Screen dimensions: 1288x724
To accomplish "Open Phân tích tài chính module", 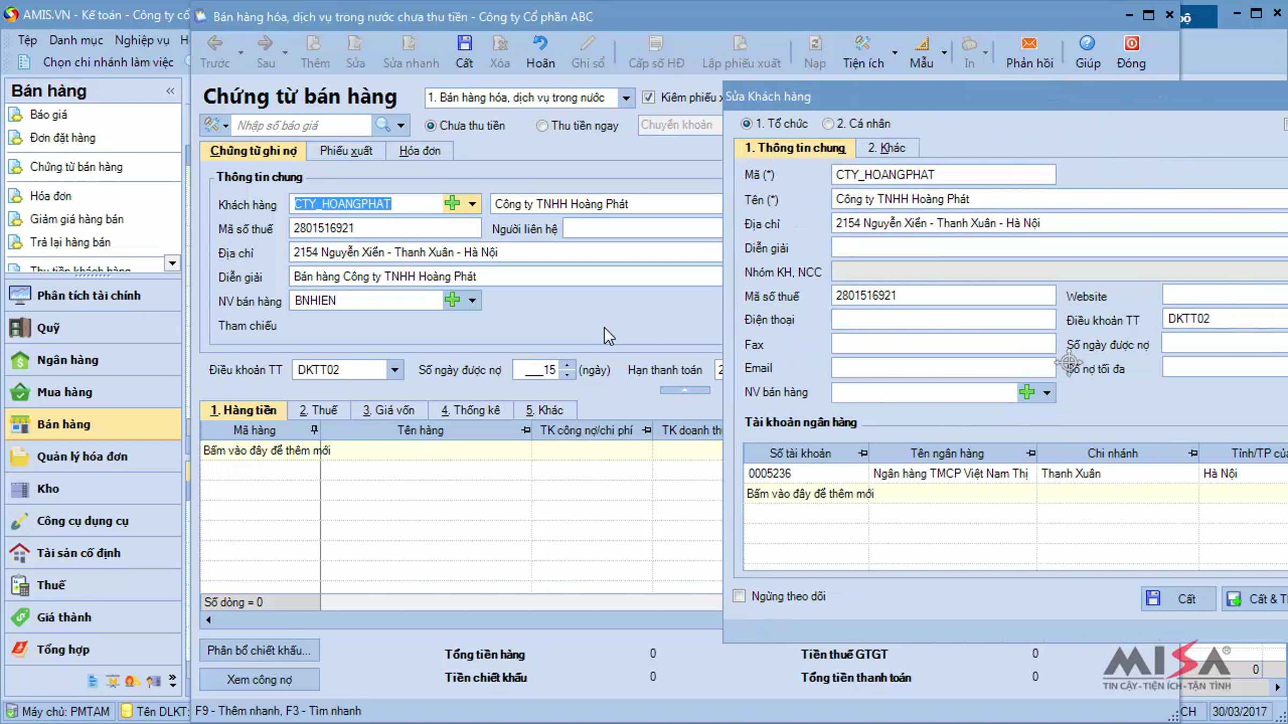I will coord(93,295).
